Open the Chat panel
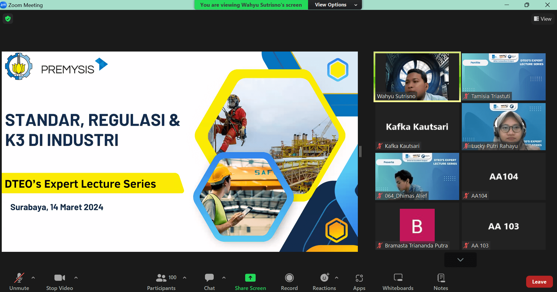557x292 pixels. click(x=209, y=282)
